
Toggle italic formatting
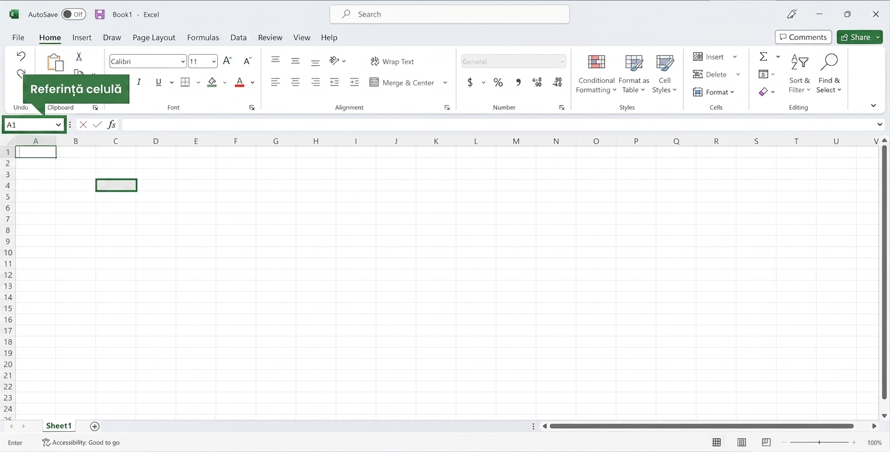click(x=139, y=82)
